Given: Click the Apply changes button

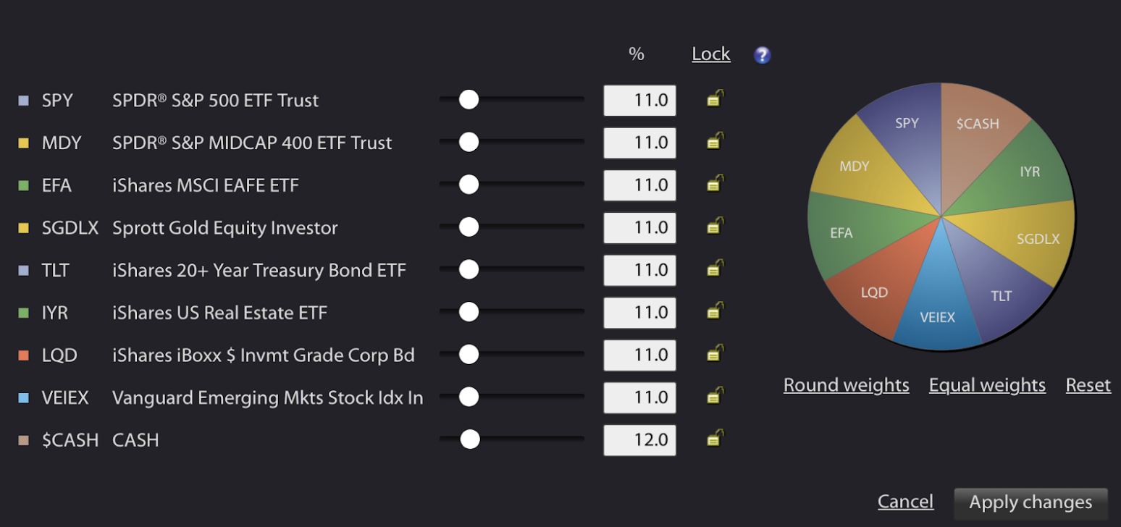Looking at the screenshot, I should click(1030, 502).
